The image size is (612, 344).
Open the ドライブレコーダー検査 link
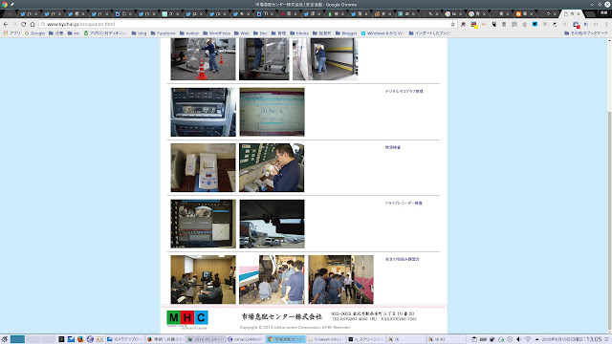point(404,204)
